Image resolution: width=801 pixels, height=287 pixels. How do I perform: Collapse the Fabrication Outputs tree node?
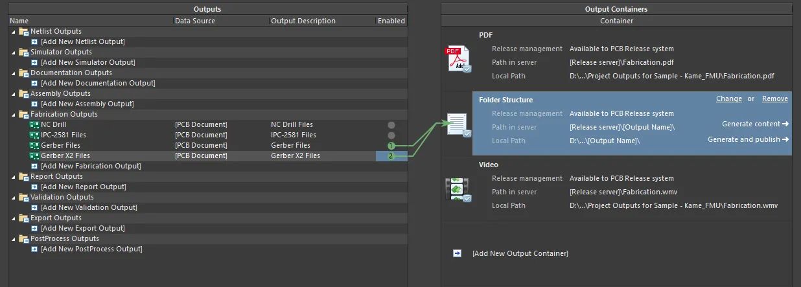point(14,115)
